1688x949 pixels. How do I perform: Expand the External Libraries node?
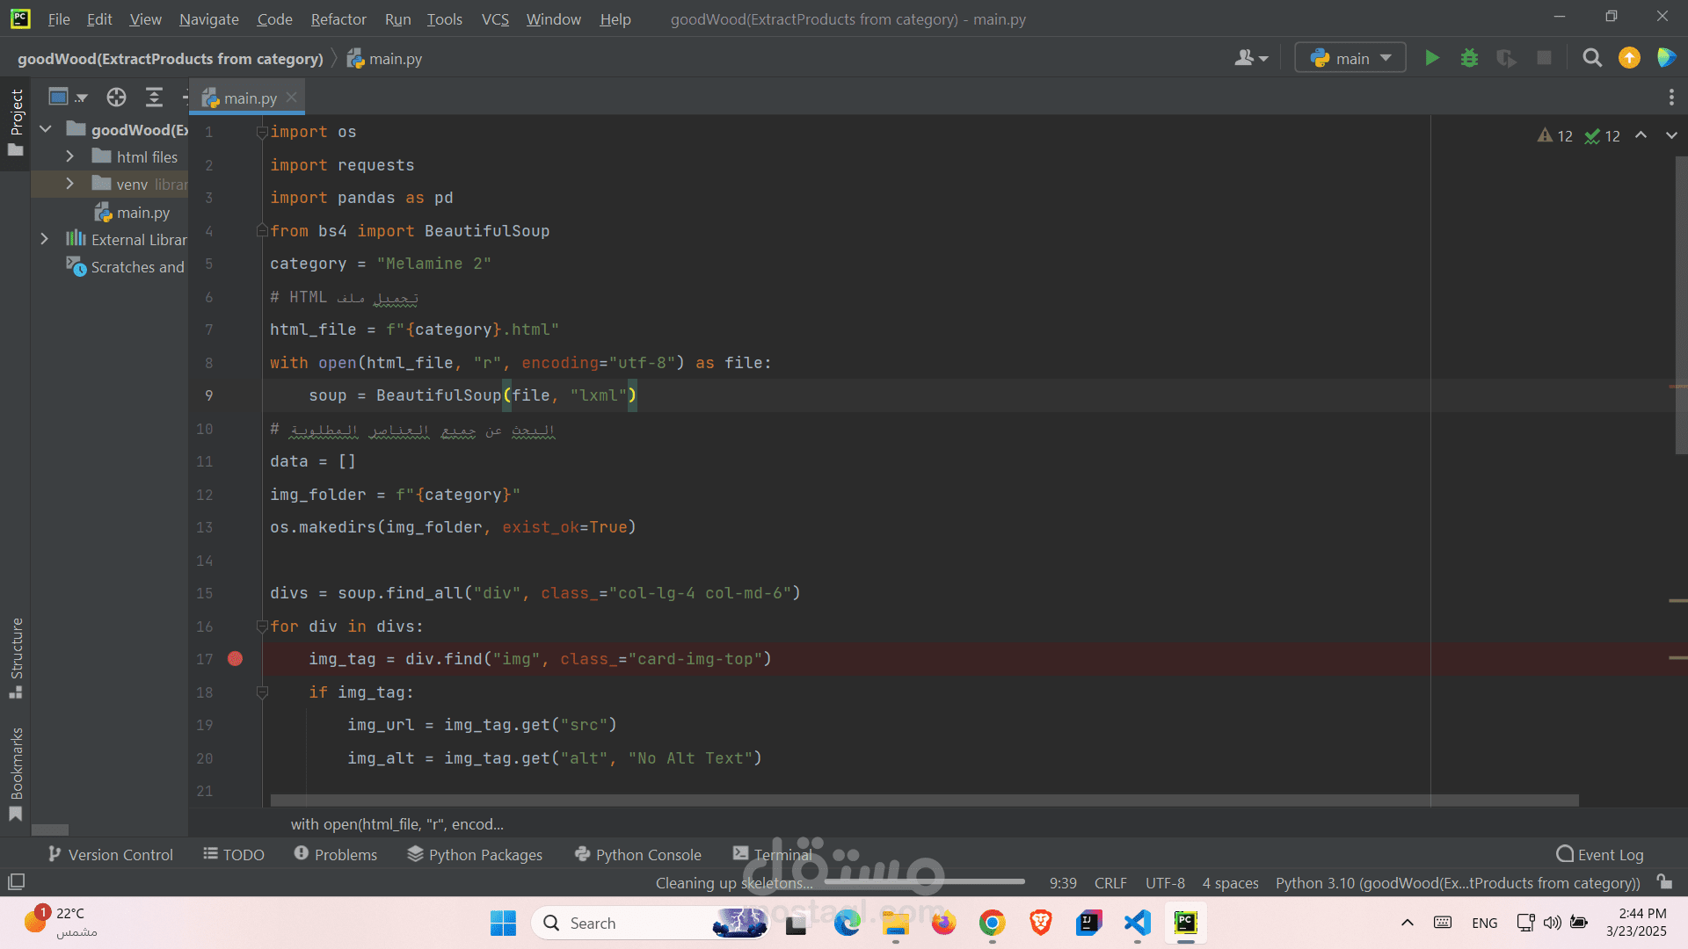45,239
